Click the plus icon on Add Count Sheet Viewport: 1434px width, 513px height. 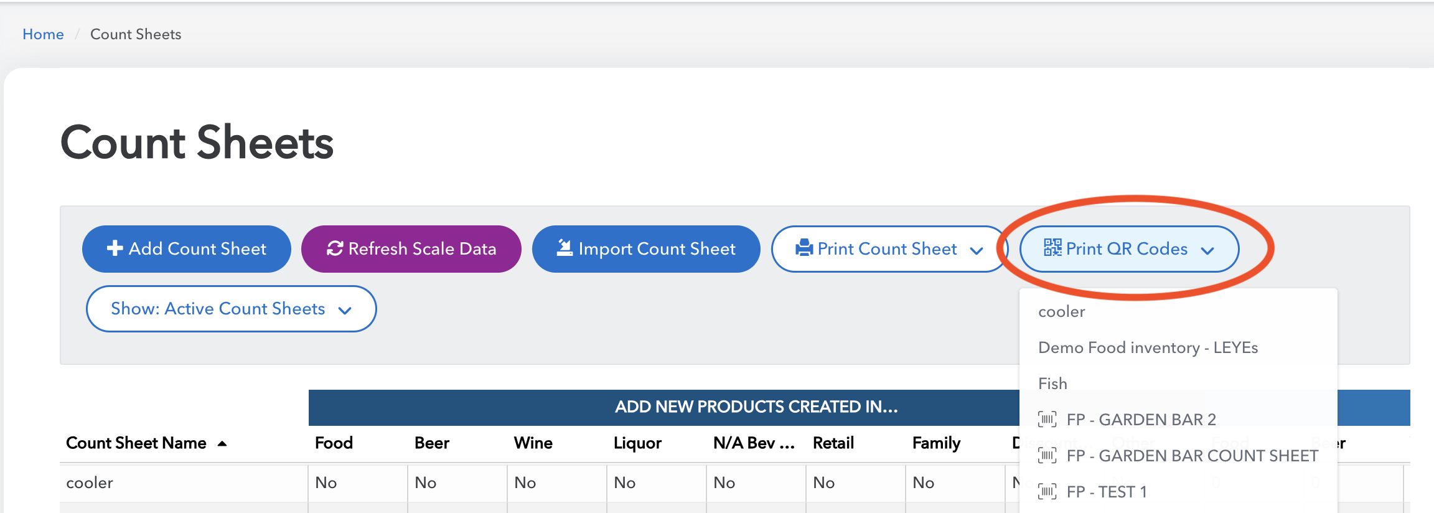click(115, 248)
